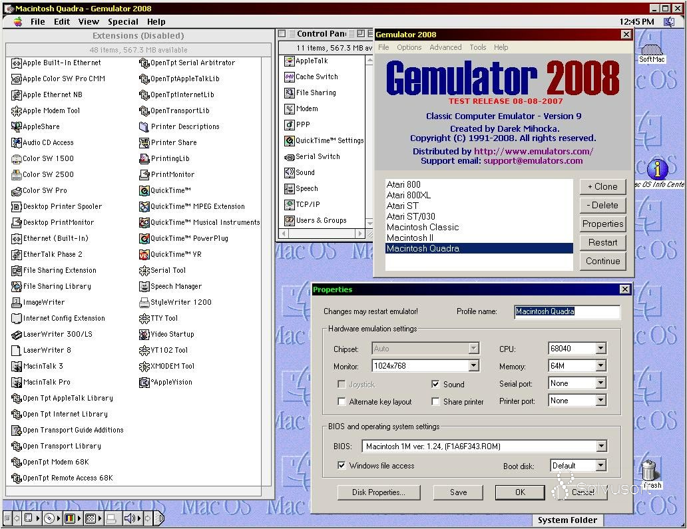Open the Memory dropdown showing 64M
Screen dimensions: 687x529
[x=601, y=366]
